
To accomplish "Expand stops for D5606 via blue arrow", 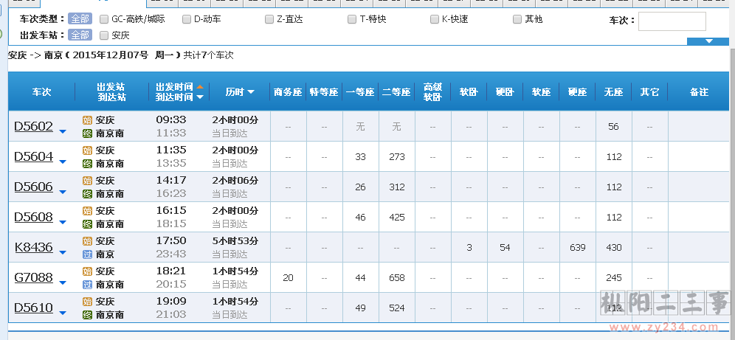I will click(x=63, y=192).
